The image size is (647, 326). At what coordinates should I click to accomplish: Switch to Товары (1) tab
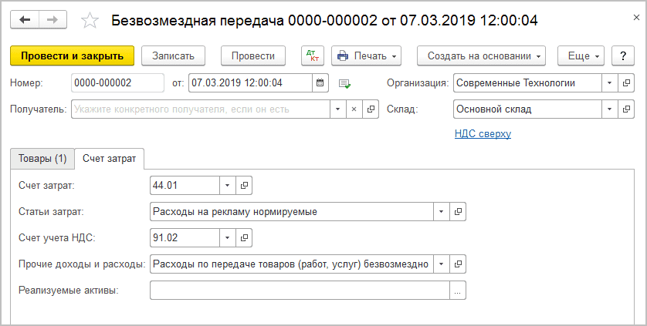point(42,158)
